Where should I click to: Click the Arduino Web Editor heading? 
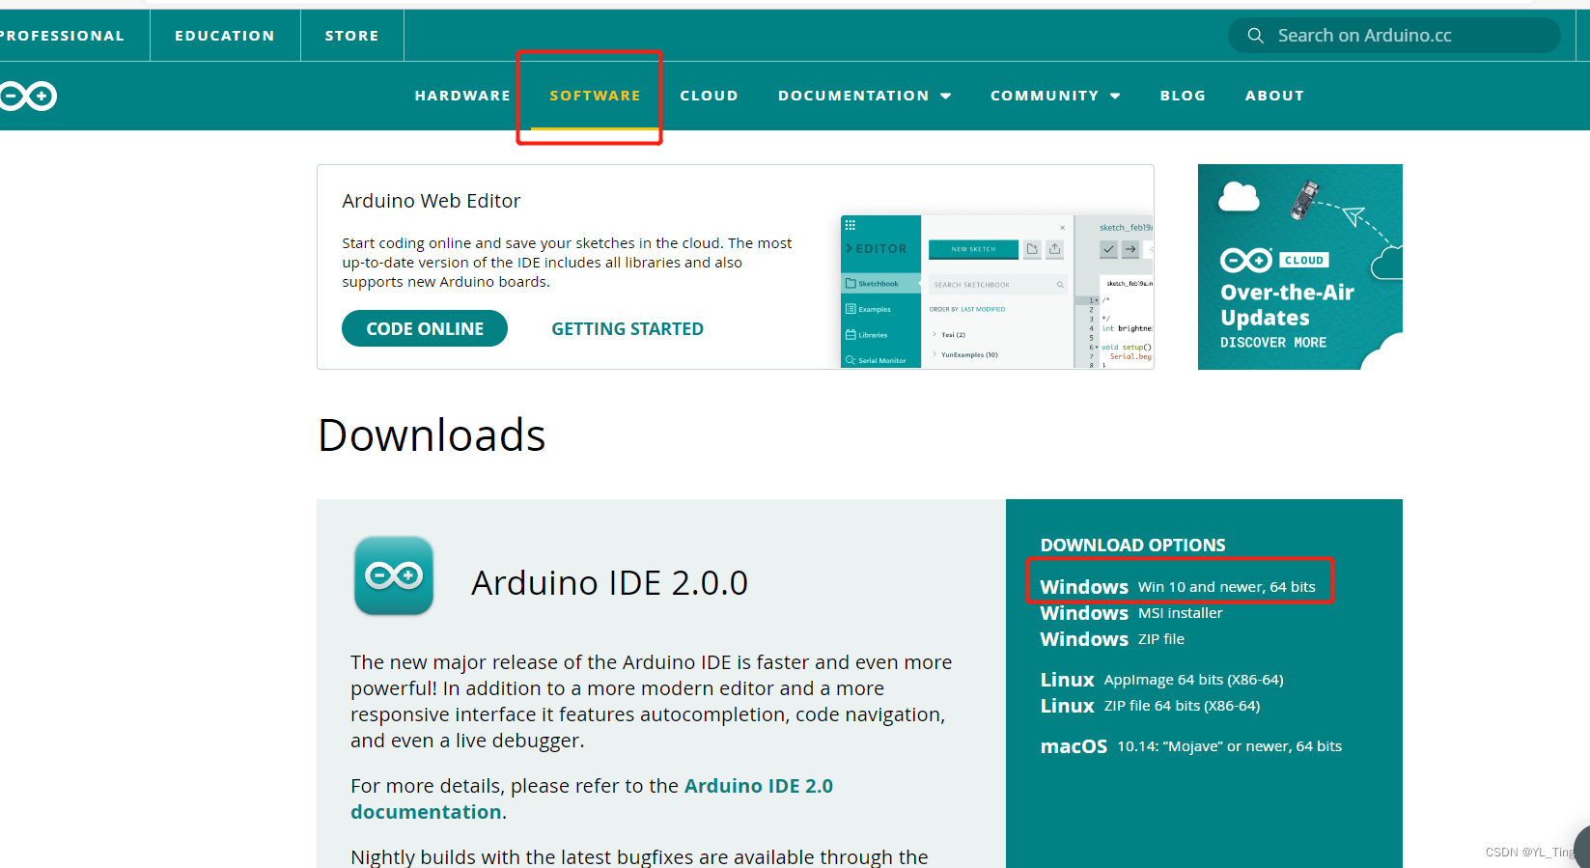point(432,201)
